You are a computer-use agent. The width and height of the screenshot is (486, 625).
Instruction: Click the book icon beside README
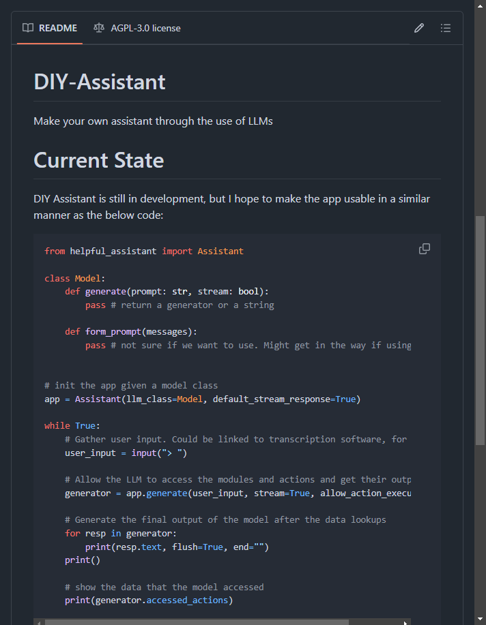[28, 28]
